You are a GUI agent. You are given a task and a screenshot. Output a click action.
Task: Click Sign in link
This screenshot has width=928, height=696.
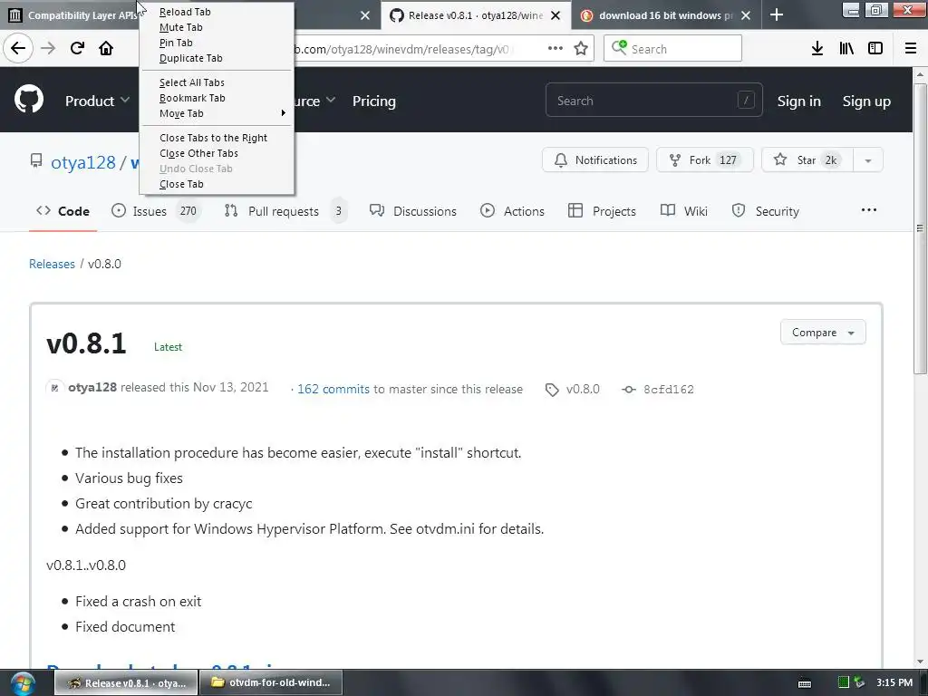tap(799, 101)
